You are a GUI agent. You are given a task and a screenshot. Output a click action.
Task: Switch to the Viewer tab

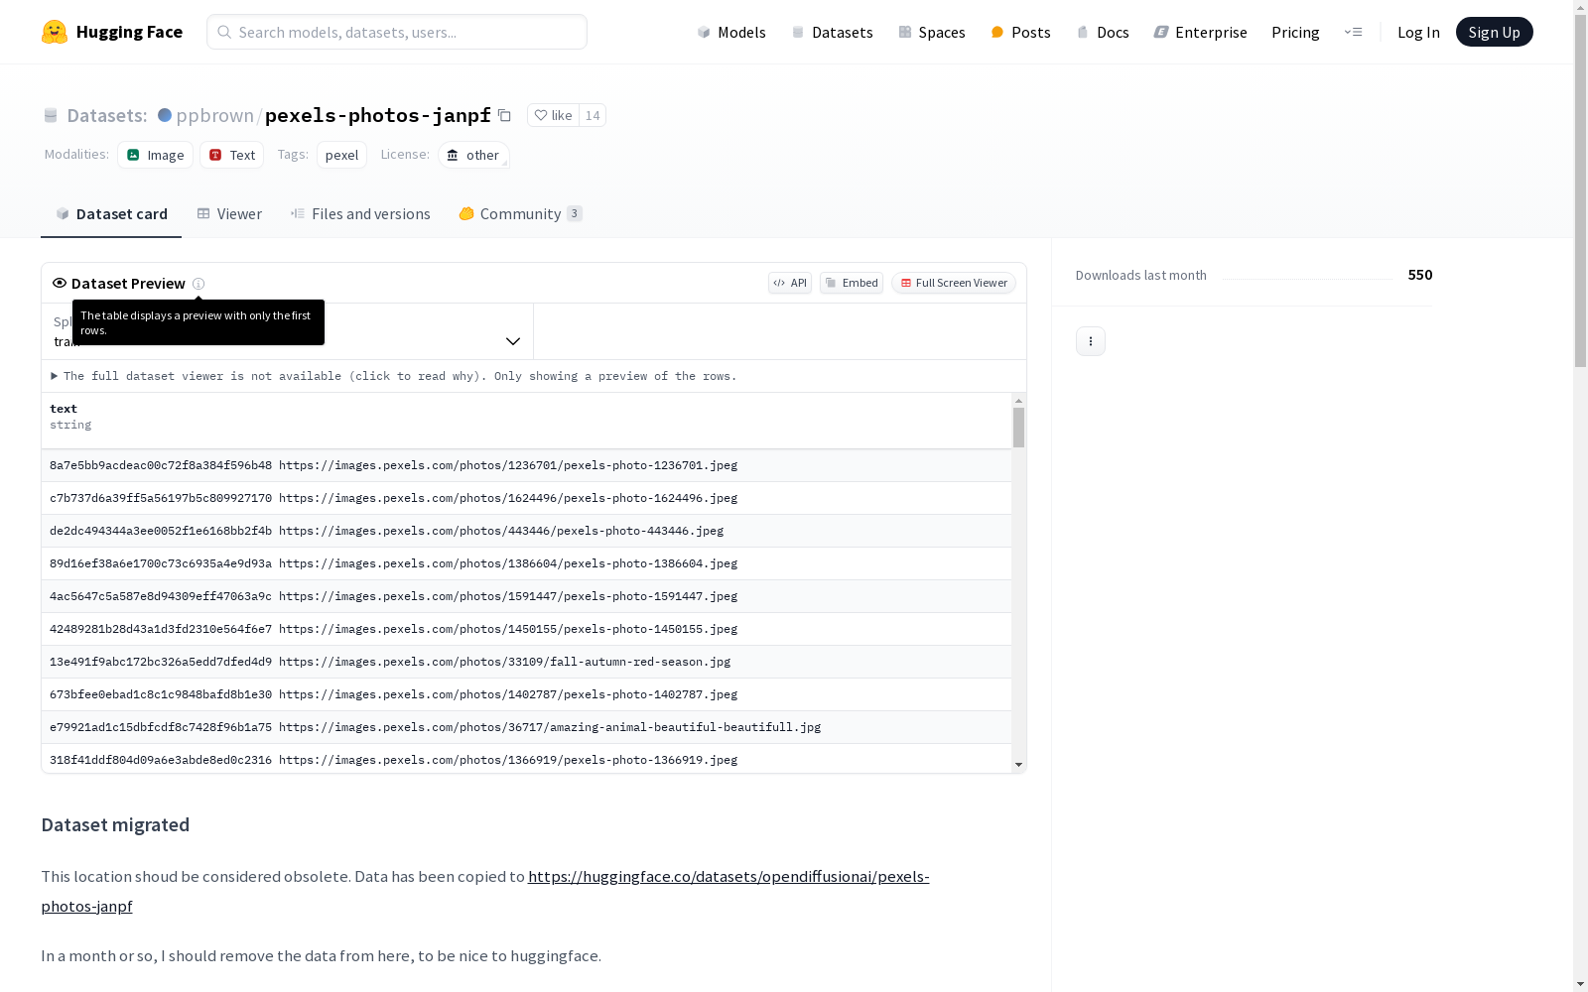pyautogui.click(x=229, y=213)
